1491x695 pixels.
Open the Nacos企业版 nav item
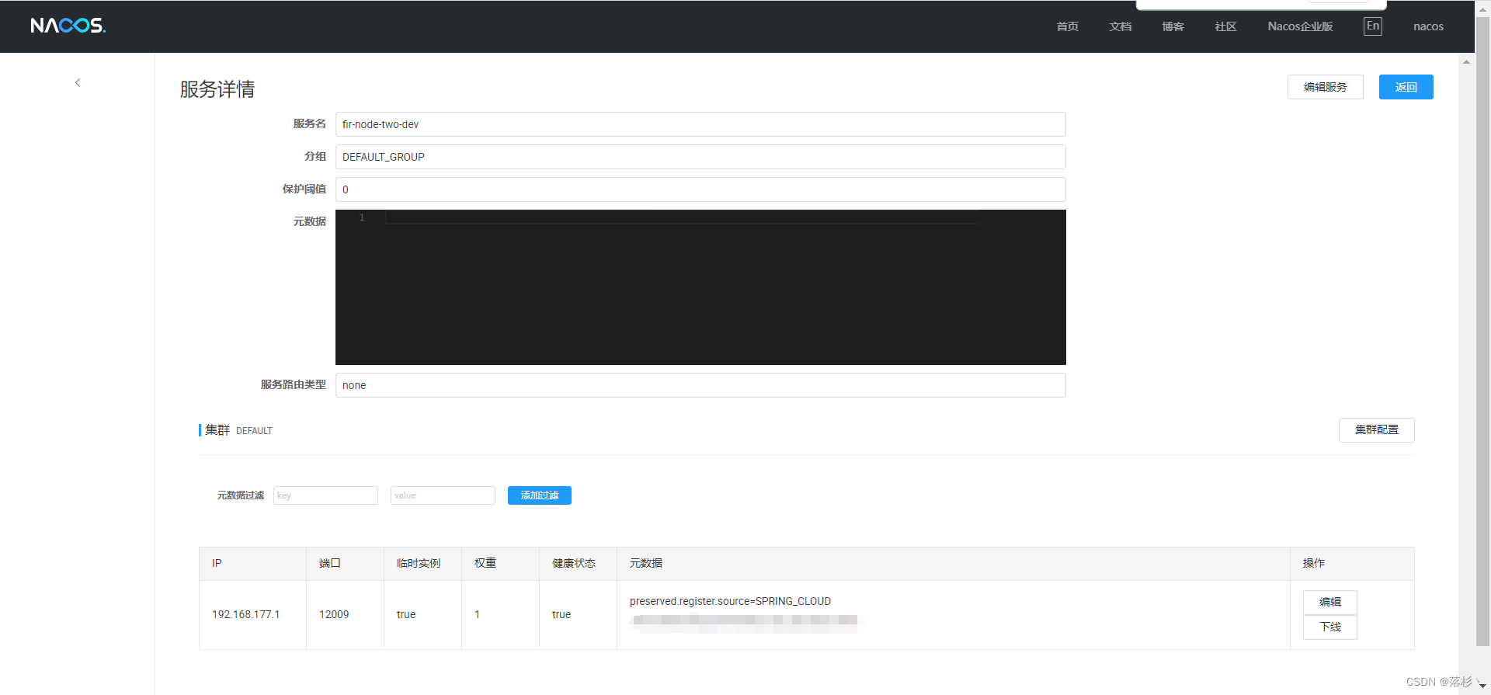[1301, 26]
